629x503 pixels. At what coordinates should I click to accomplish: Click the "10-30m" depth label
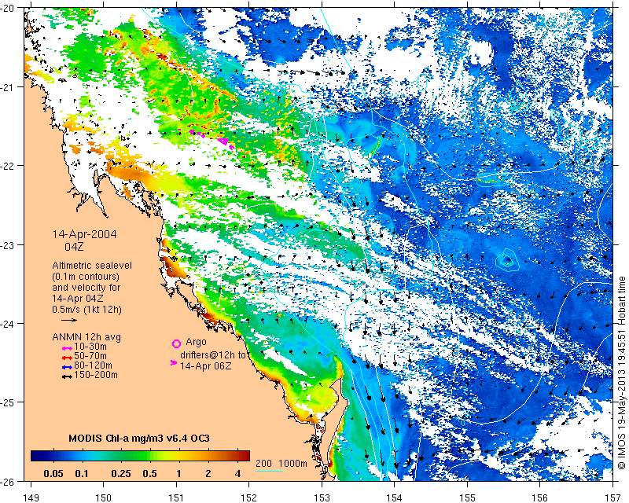(90, 347)
